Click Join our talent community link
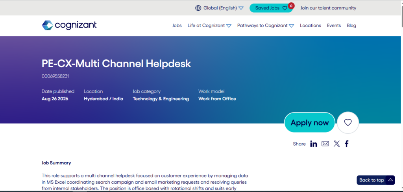403x192 pixels. tap(328, 8)
